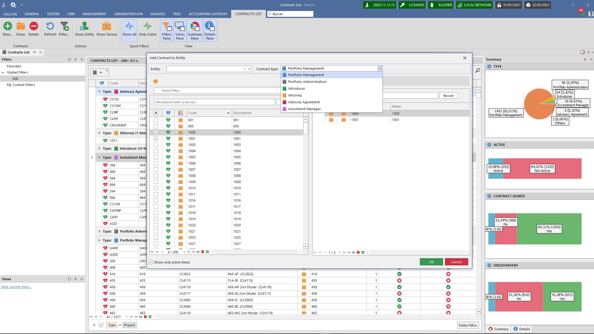This screenshot has width=594, height=334.
Task: Click the green Yes bar in CONTRACT SIGNED
Action: (x=549, y=229)
